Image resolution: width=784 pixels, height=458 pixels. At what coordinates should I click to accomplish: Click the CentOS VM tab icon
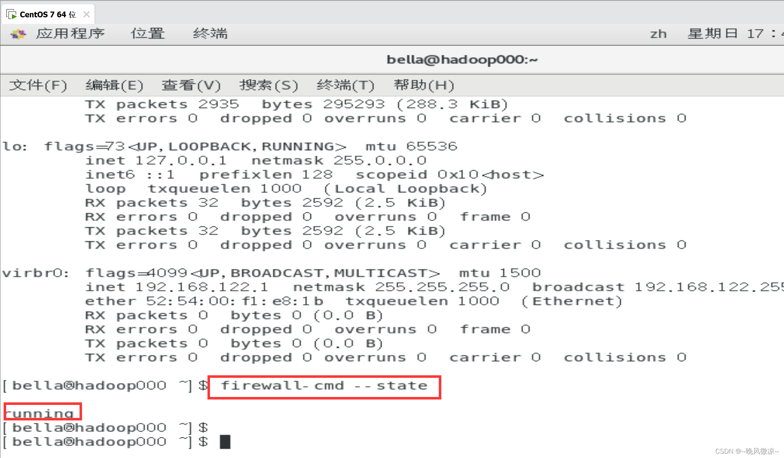pyautogui.click(x=12, y=14)
